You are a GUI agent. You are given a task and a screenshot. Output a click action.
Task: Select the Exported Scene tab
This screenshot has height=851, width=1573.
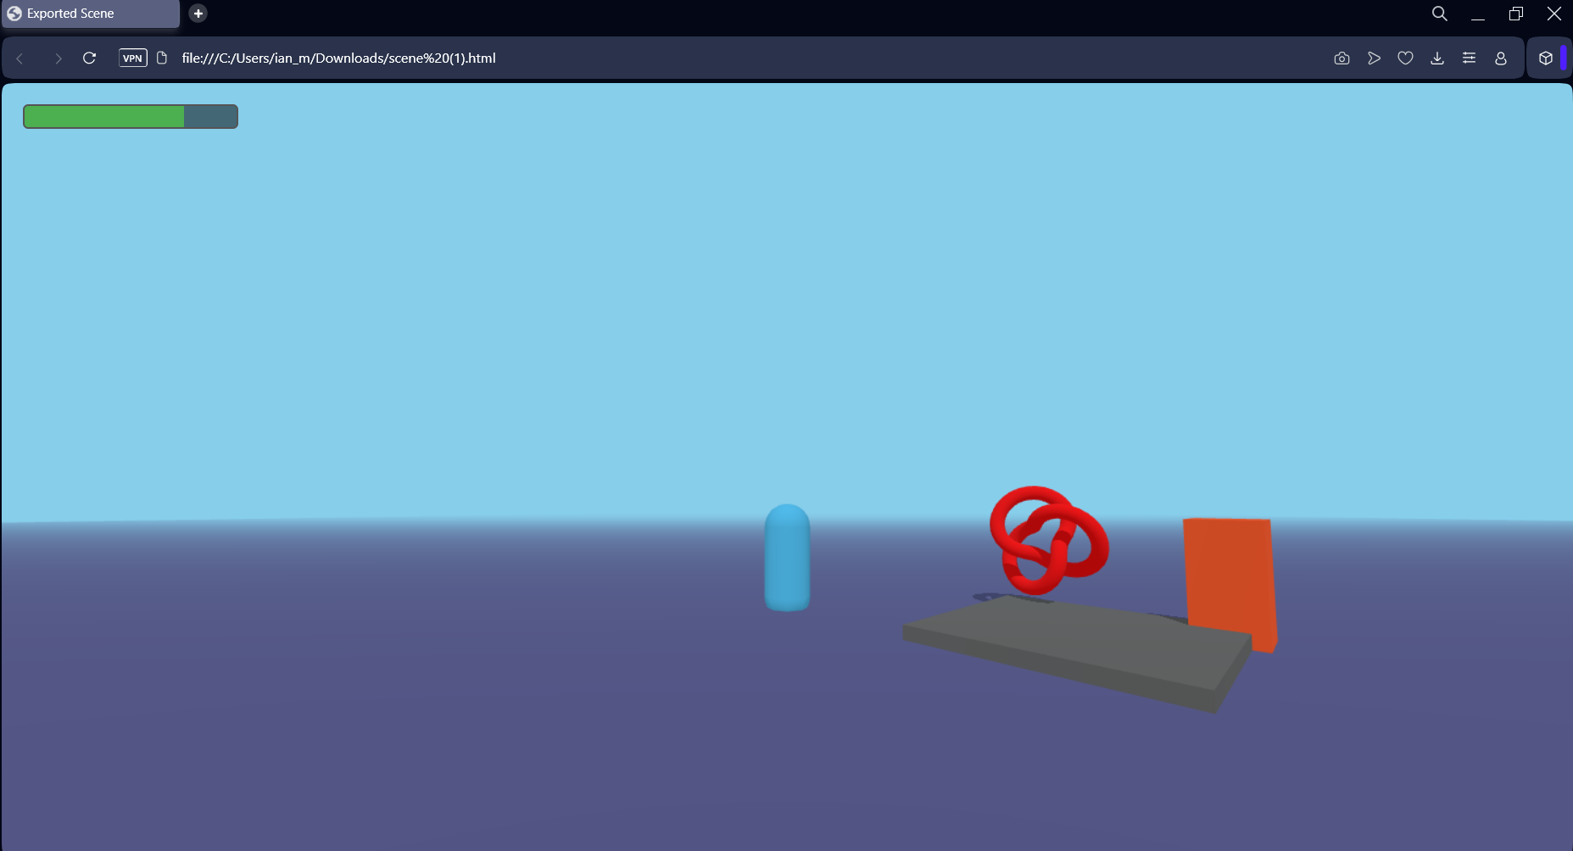[x=91, y=14]
